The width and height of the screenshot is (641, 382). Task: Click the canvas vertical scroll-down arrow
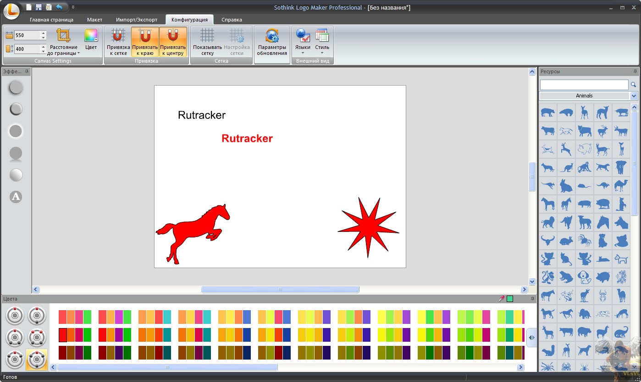tap(532, 281)
